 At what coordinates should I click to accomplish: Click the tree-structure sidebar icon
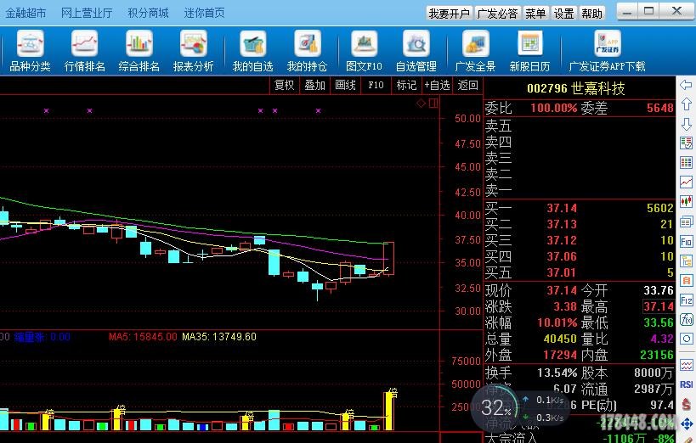click(687, 261)
